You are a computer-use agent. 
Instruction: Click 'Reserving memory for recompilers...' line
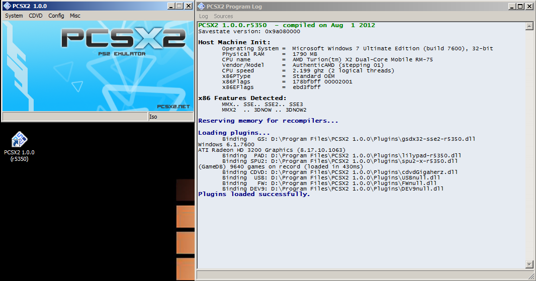(269, 121)
